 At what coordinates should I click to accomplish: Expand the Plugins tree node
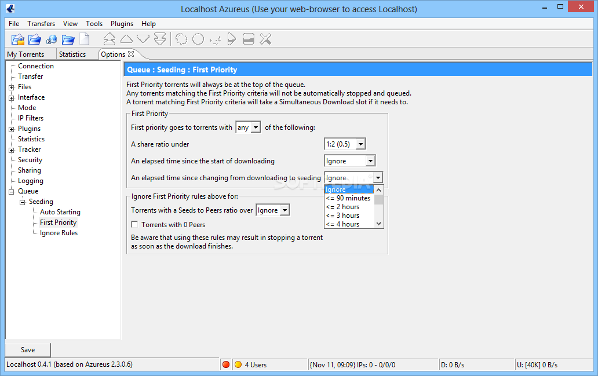(12, 129)
